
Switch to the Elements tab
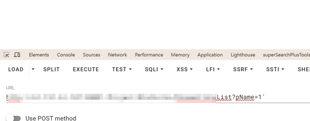[39, 55]
